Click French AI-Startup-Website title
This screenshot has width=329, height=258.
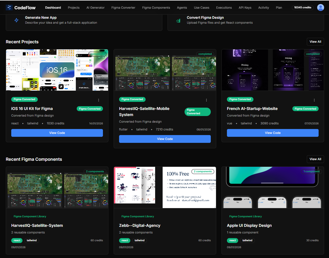coord(252,109)
